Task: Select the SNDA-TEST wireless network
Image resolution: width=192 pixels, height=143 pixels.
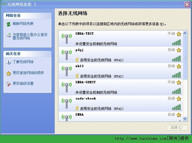Action: point(121,39)
